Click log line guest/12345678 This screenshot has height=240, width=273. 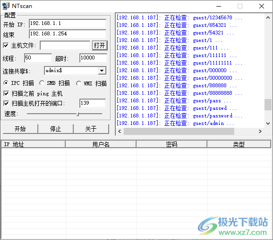click(179, 17)
